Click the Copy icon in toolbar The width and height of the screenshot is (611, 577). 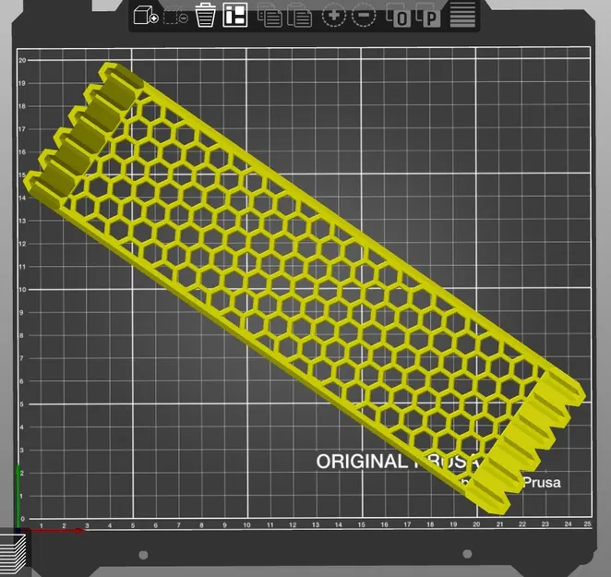pyautogui.click(x=270, y=16)
